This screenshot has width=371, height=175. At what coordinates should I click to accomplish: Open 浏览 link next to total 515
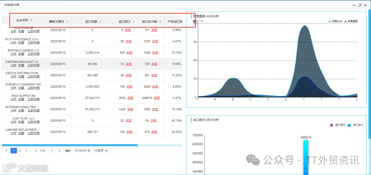coord(154,132)
